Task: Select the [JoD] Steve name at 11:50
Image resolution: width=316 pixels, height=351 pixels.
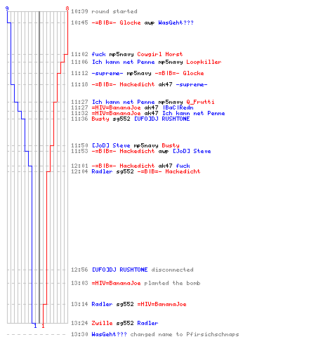Action: pyautogui.click(x=111, y=145)
